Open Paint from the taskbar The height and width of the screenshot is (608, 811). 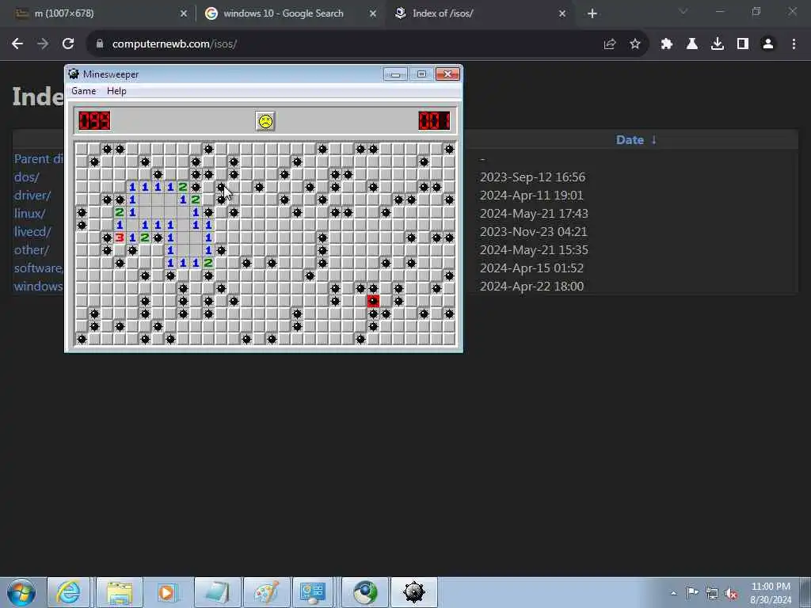(x=266, y=592)
